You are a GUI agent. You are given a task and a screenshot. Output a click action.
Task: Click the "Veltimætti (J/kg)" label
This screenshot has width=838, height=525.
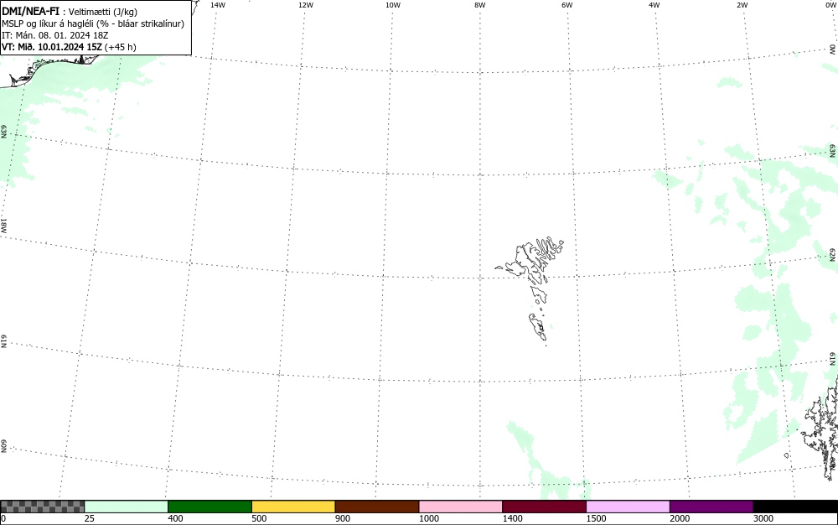[102, 12]
